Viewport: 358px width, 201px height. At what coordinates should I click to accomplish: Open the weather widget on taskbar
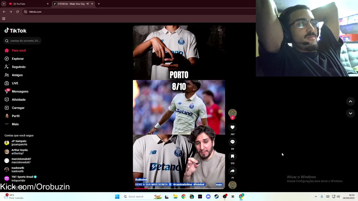pyautogui.click(x=13, y=197)
